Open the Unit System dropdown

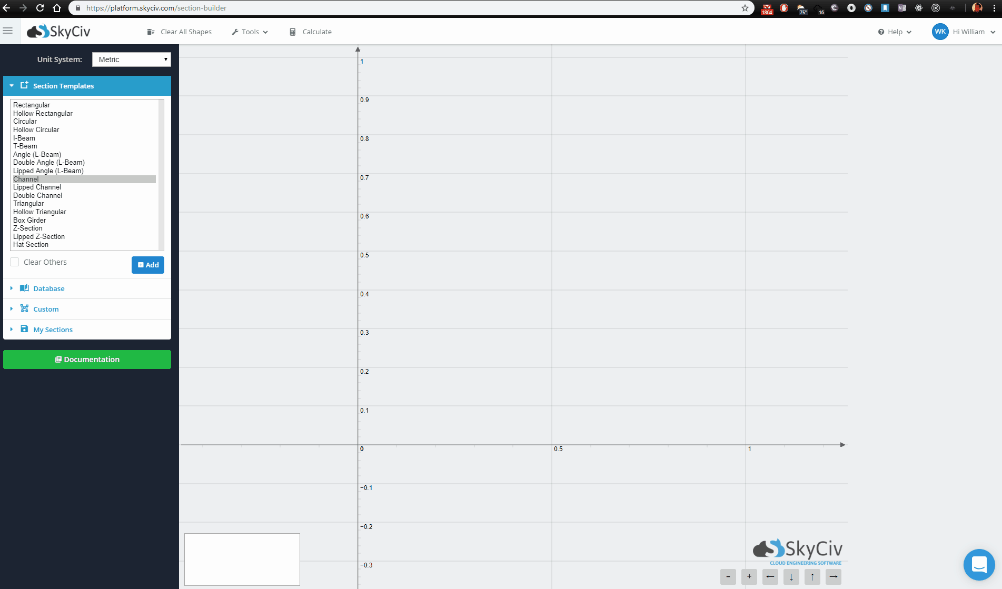[131, 59]
